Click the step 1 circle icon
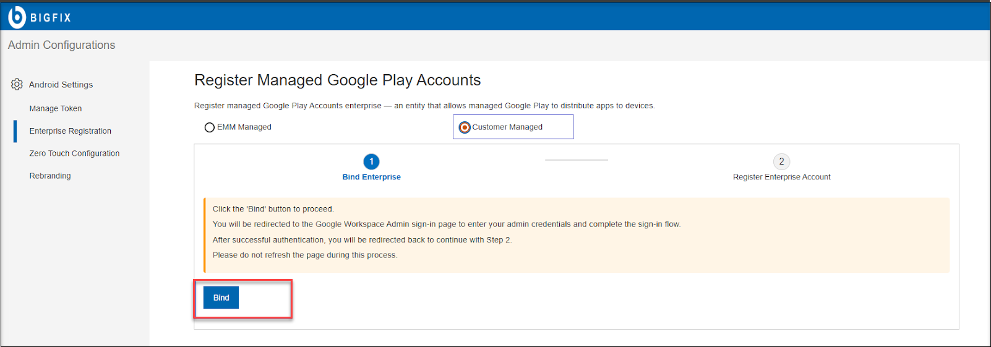The height and width of the screenshot is (347, 991). point(371,161)
